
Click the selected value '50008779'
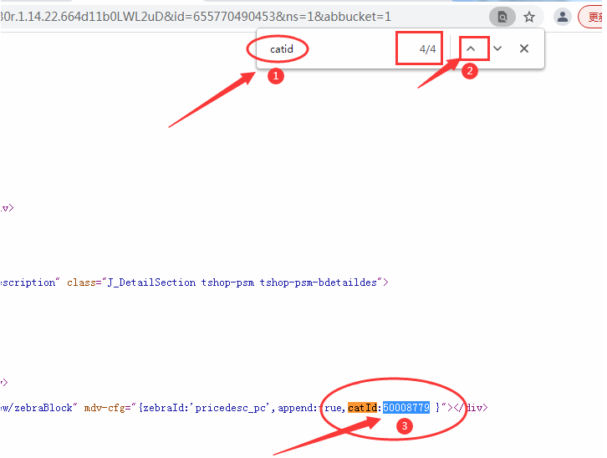point(406,408)
